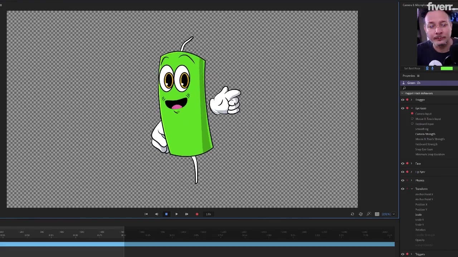Disarm the Dragger behavior red record dot
Screen dimensions: 458x257
[x=407, y=100]
